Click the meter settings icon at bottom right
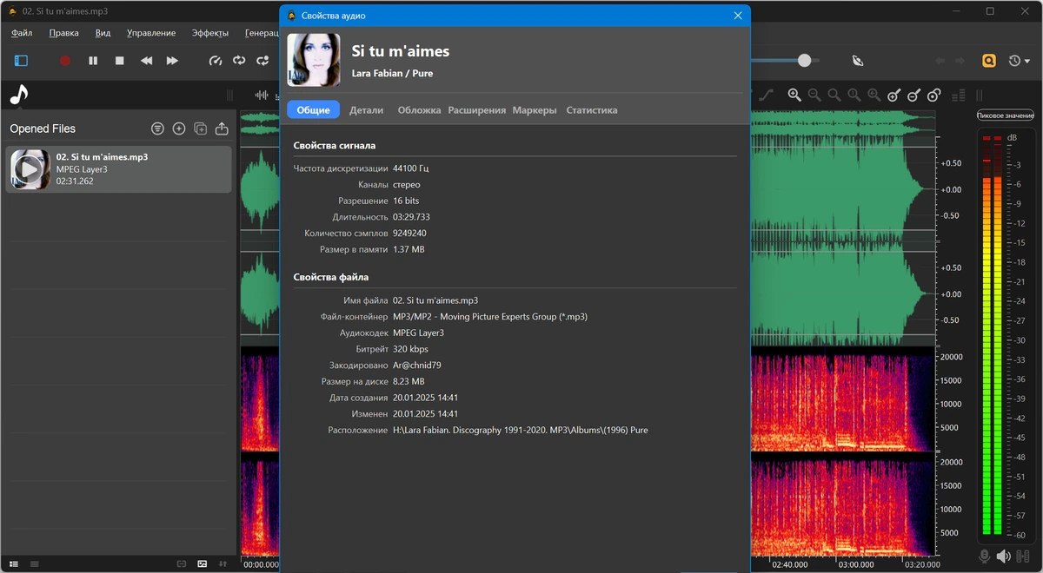Screen dimensions: 1043x573 (x=1023, y=556)
